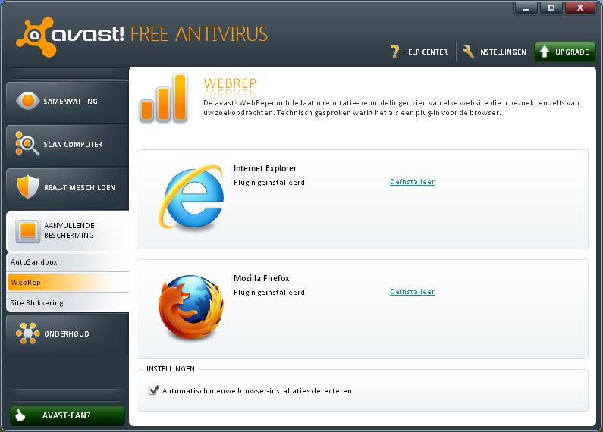Open the Help Center
The height and width of the screenshot is (432, 603).
tap(419, 52)
